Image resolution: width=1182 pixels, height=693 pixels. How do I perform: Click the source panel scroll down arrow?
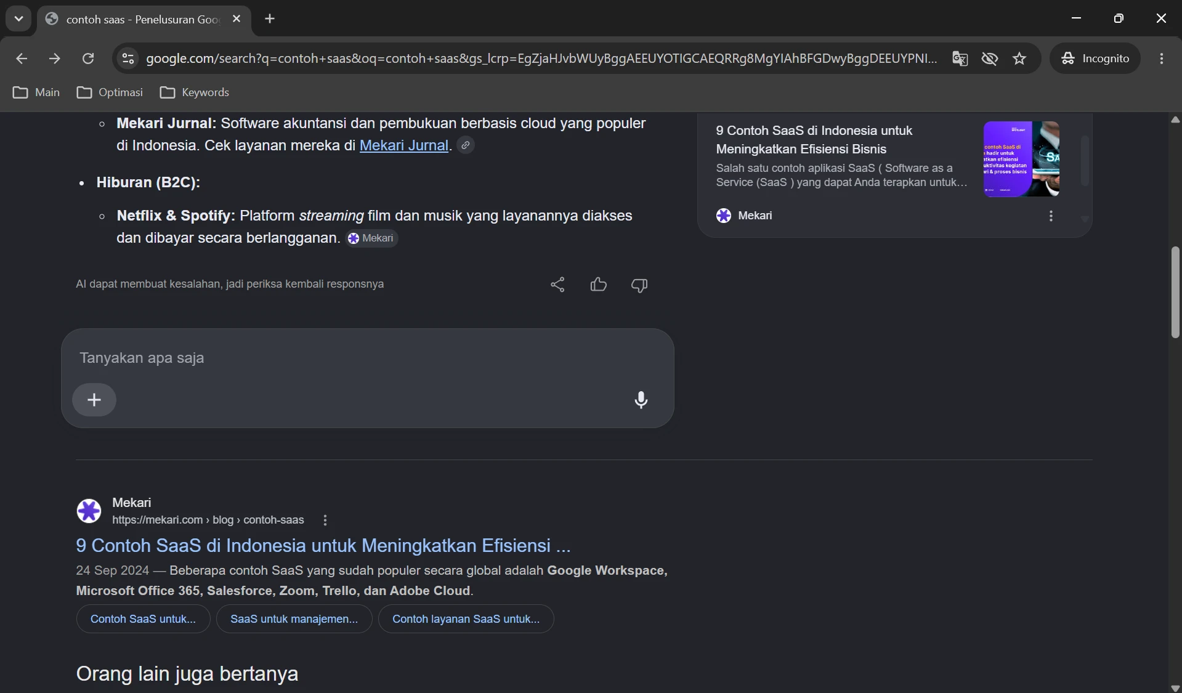point(1085,219)
